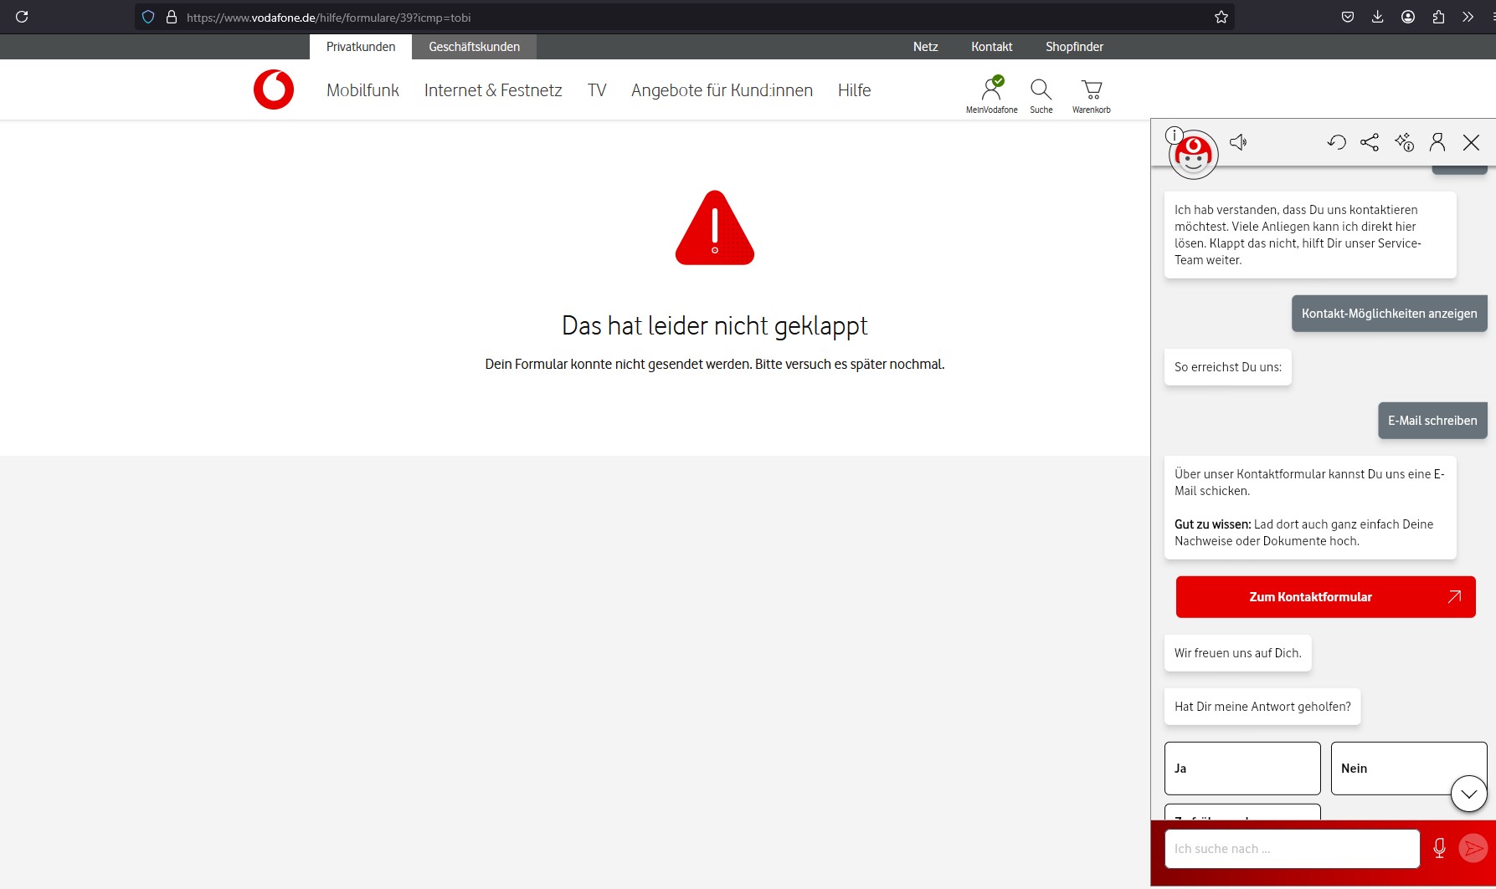This screenshot has height=889, width=1496.
Task: Open the Suche search icon
Action: point(1041,95)
